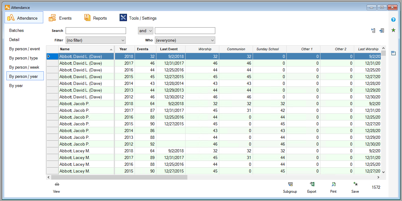
Task: Open the Tools / Settings tab
Action: tap(138, 18)
